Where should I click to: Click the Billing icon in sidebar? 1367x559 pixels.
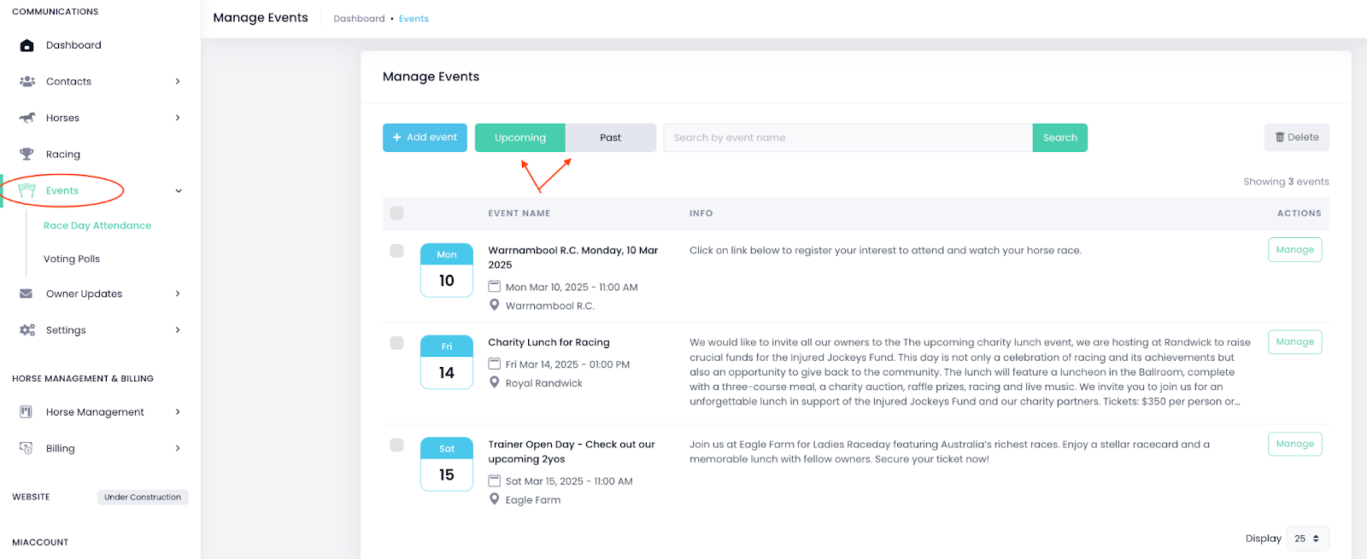tap(26, 448)
